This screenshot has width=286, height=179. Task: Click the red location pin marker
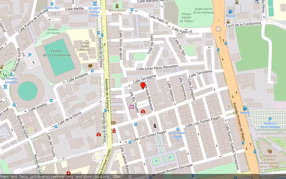(x=143, y=86)
